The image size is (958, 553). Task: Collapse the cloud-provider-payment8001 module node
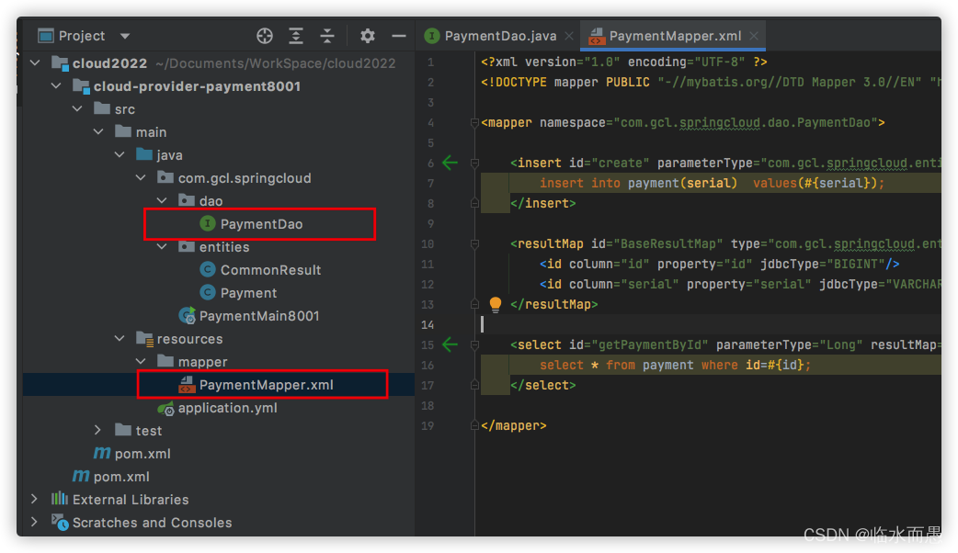click(x=56, y=86)
